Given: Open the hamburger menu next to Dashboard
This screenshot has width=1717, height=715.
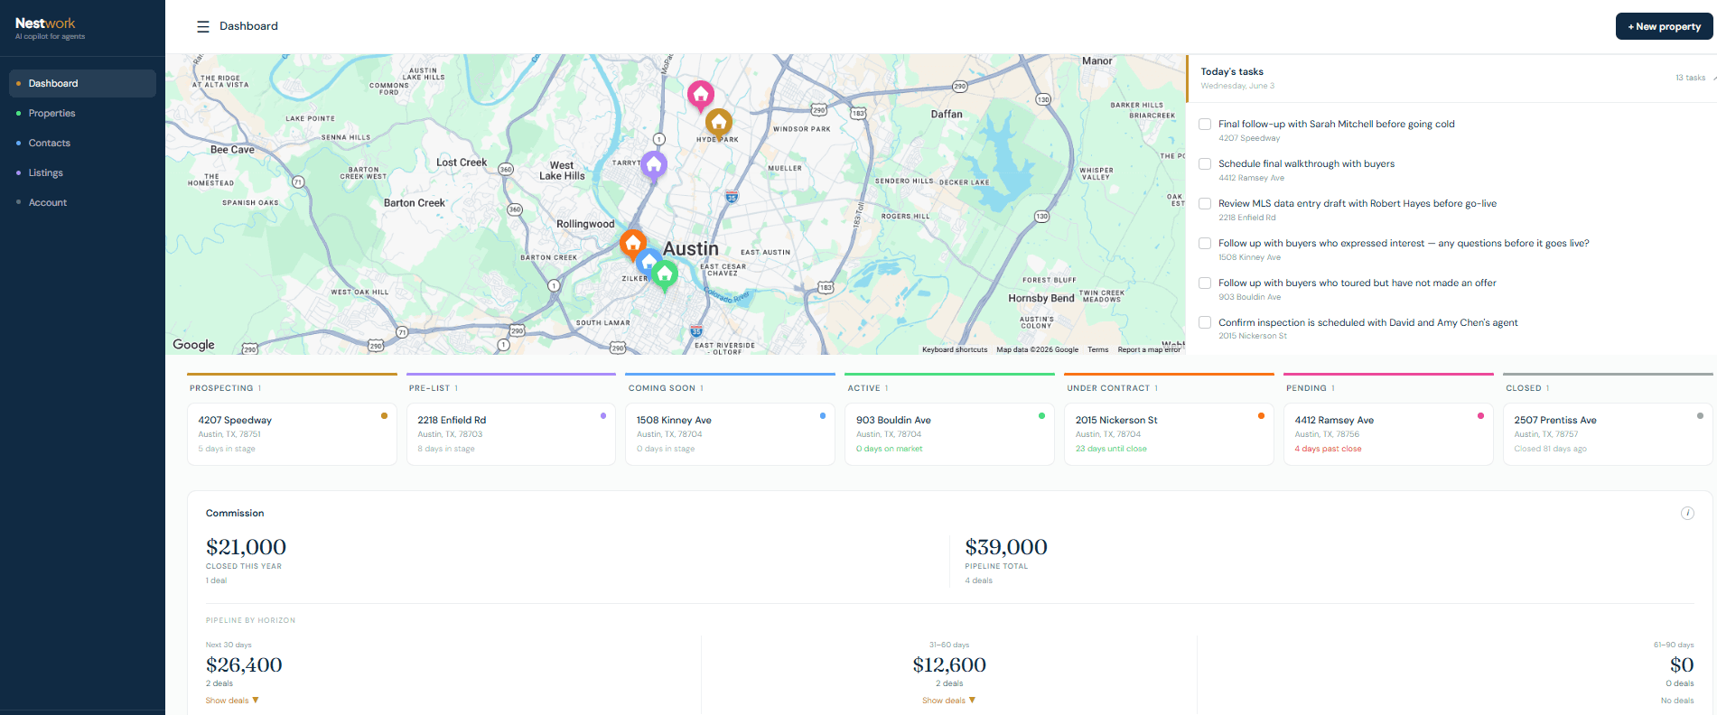Looking at the screenshot, I should (x=203, y=26).
